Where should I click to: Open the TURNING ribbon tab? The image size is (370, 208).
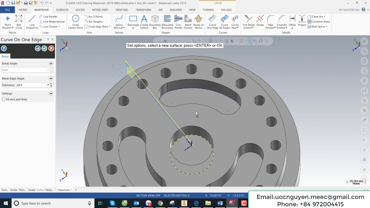(208, 10)
